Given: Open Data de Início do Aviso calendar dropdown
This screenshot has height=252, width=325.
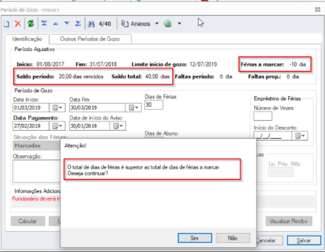Looking at the screenshot, I should 118,126.
